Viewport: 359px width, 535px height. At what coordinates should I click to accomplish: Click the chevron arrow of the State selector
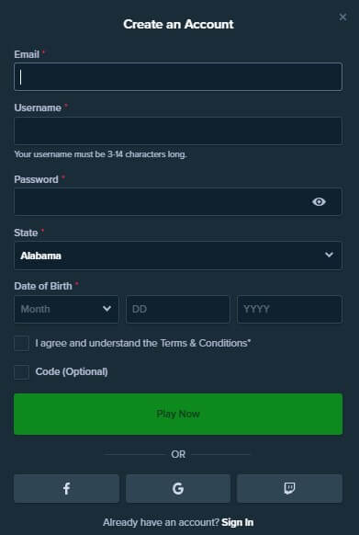tap(329, 255)
